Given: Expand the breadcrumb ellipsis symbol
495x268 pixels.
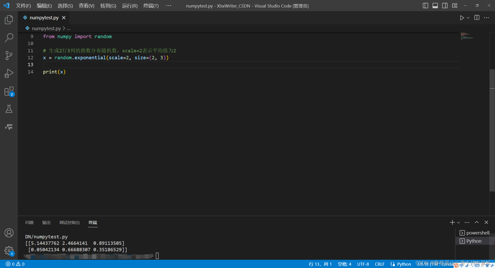Looking at the screenshot, I should click(x=69, y=29).
